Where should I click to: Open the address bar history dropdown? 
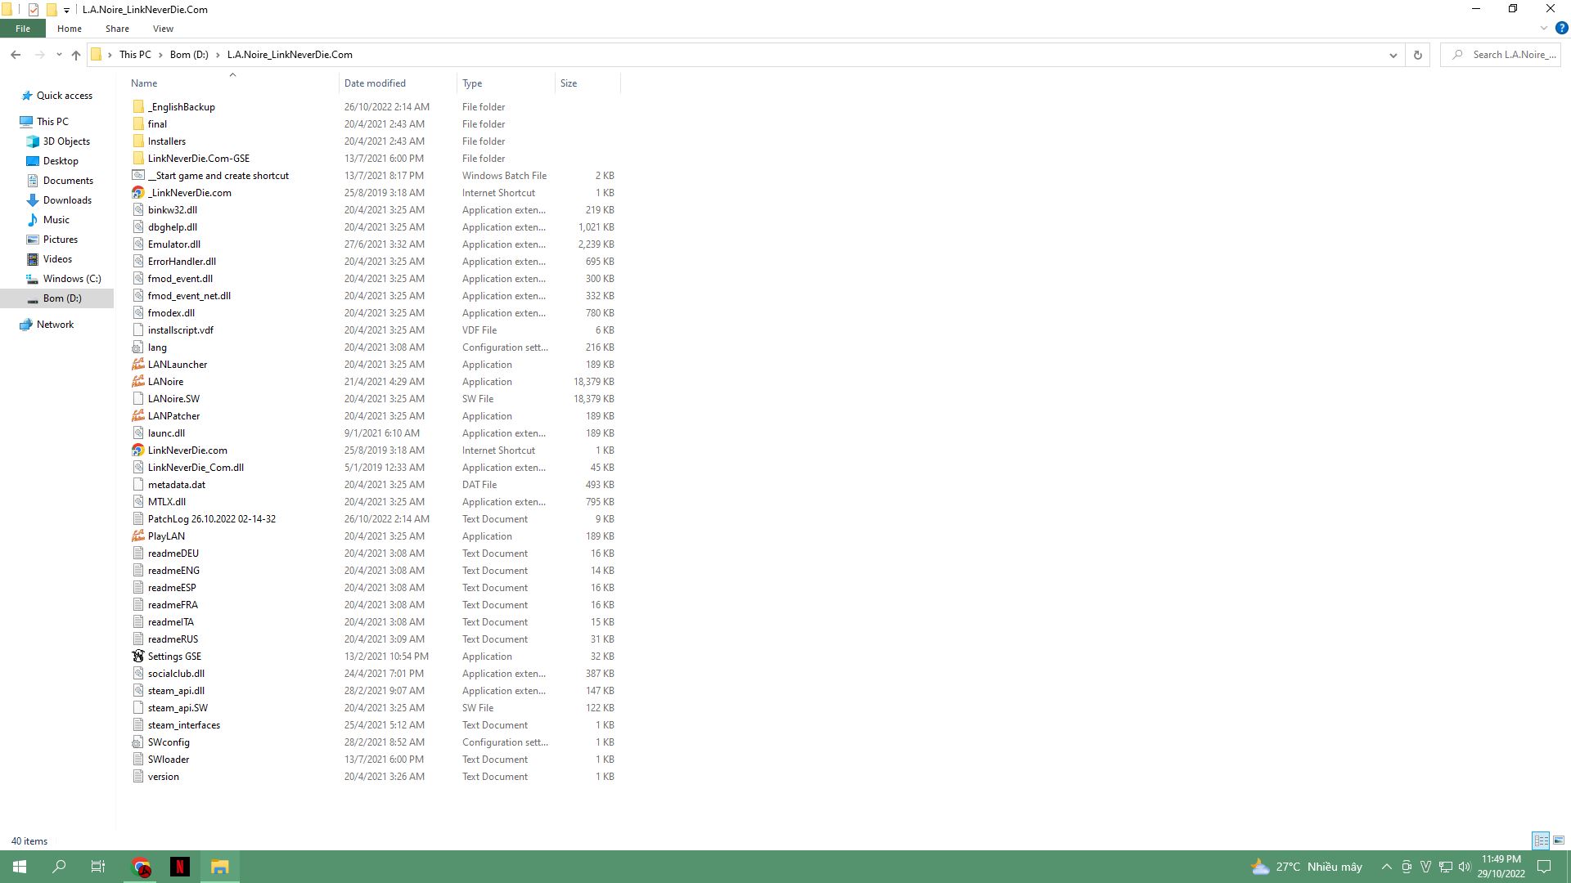click(1393, 55)
